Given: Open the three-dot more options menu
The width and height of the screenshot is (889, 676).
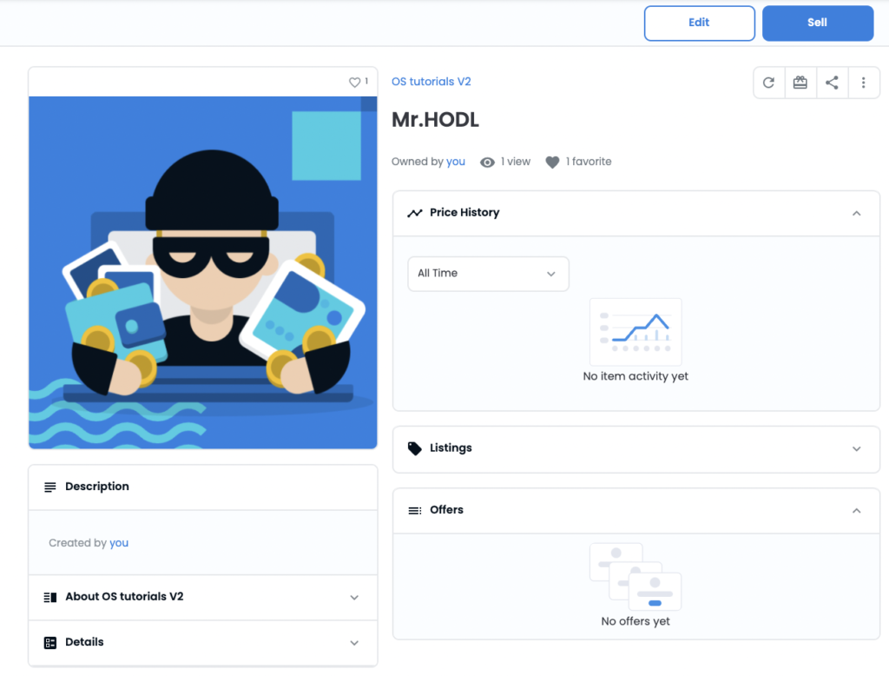Looking at the screenshot, I should [x=863, y=83].
